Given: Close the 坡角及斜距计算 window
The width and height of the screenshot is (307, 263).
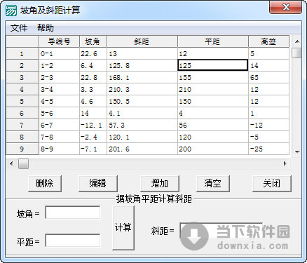Looking at the screenshot, I should (x=285, y=7).
